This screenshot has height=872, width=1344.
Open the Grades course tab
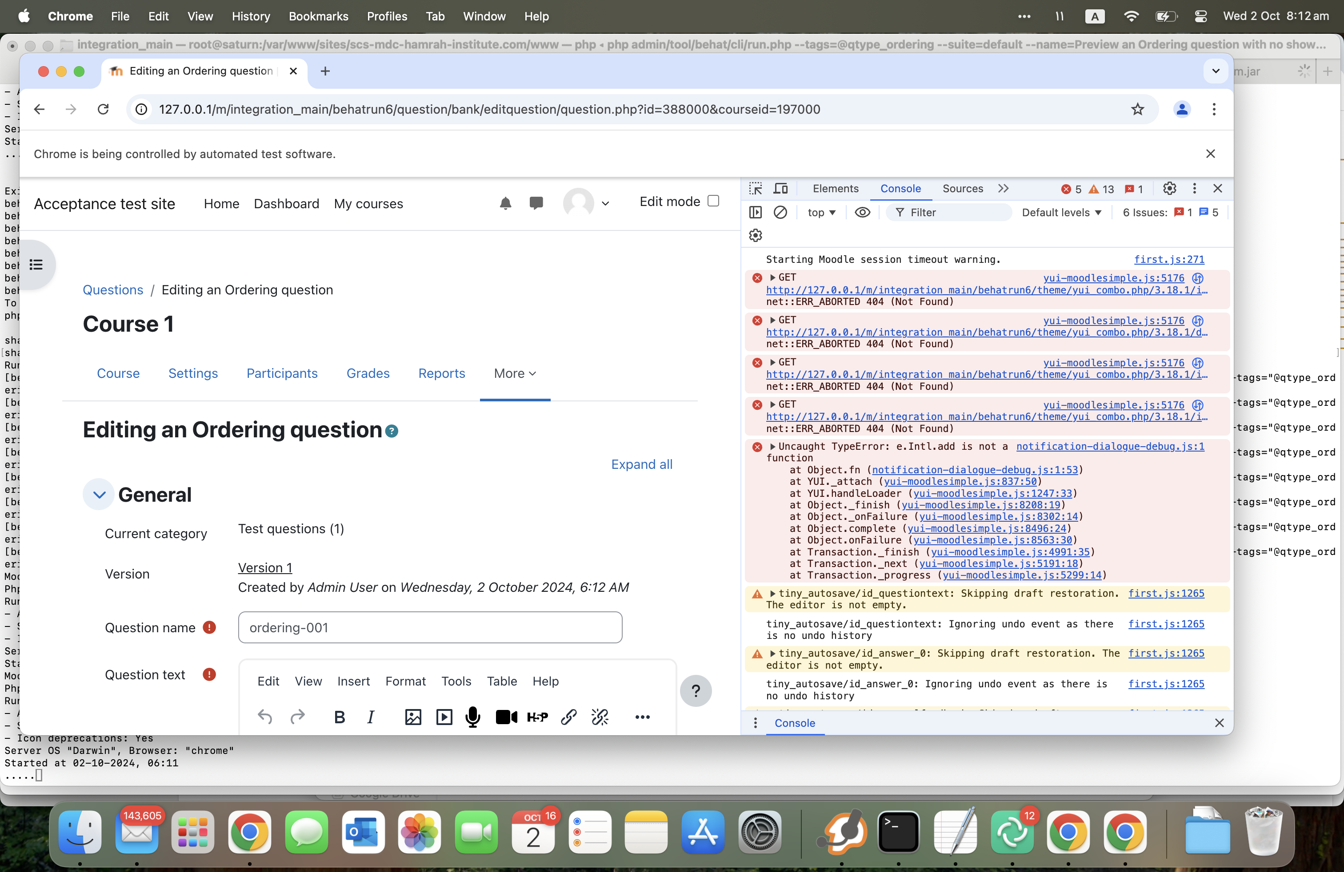tap(368, 373)
